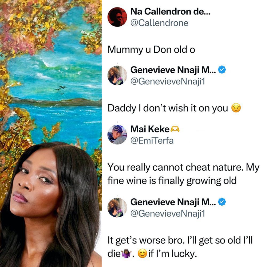Click blue verified badge on last Genevieve tweet
The height and width of the screenshot is (267, 265).
222,202
